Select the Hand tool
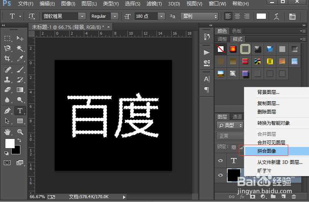309x202 pixels. point(7,132)
